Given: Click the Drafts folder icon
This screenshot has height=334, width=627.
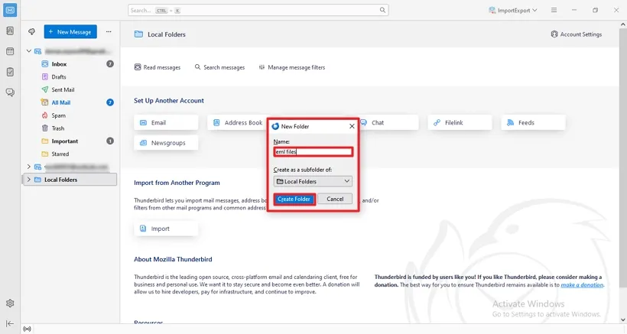Looking at the screenshot, I should coord(45,76).
